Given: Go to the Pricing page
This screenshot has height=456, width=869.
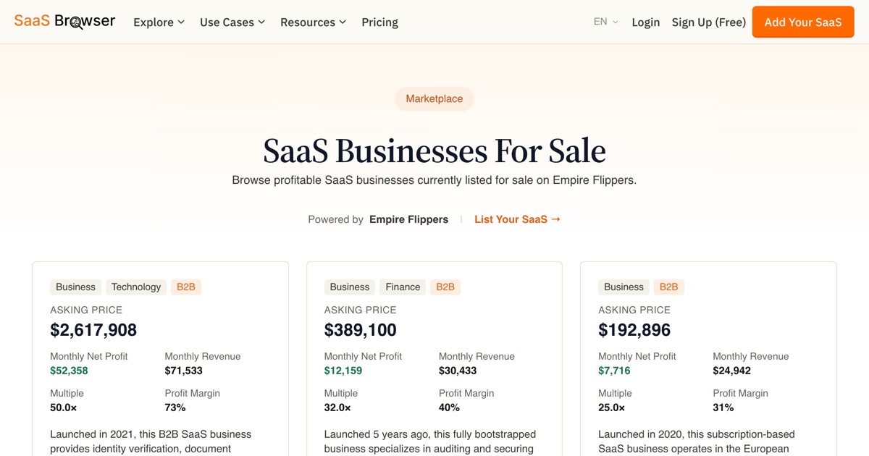Looking at the screenshot, I should tap(379, 22).
